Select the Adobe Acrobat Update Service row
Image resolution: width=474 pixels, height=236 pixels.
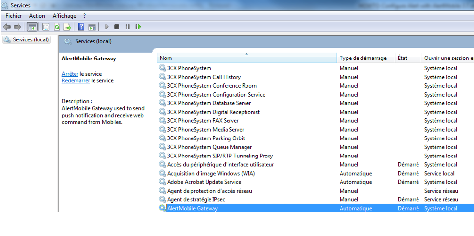204,182
